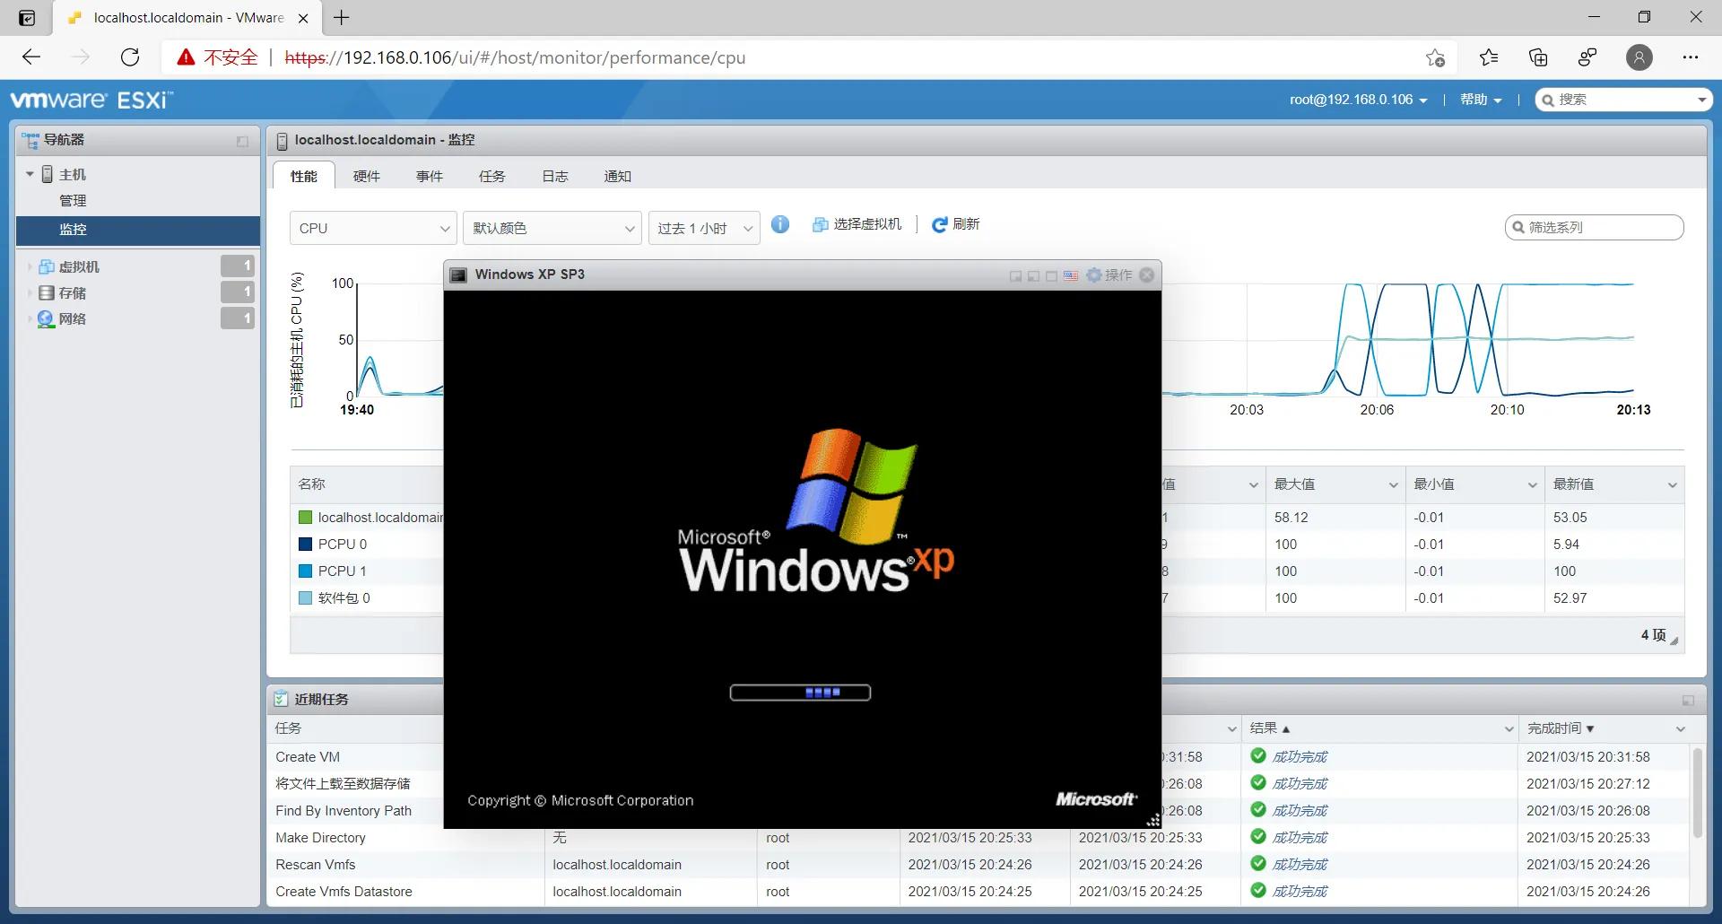Collapse the 主机 tree node in navigator

coord(30,173)
